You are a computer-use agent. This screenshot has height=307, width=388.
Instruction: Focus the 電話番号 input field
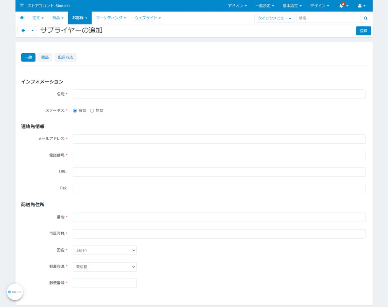(219, 155)
